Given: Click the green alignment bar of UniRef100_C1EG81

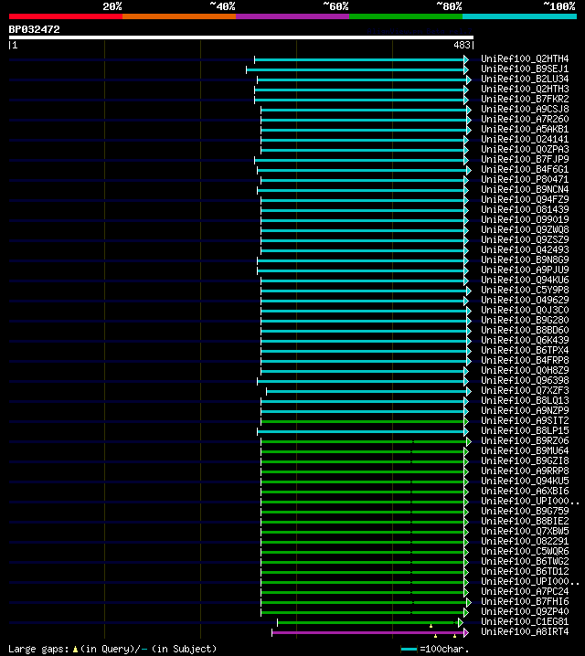Looking at the screenshot, I should click(367, 622).
